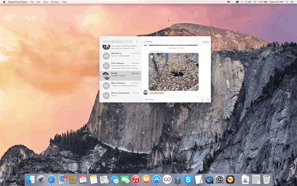Viewport: 297px width, 186px height.
Task: Click the battery 100% indicator
Action: pos(263,2)
